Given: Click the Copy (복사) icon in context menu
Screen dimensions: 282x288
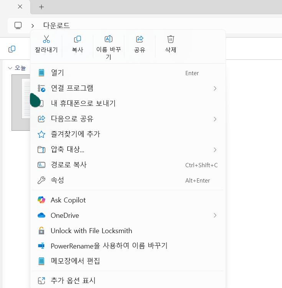Looking at the screenshot, I should coord(78,39).
